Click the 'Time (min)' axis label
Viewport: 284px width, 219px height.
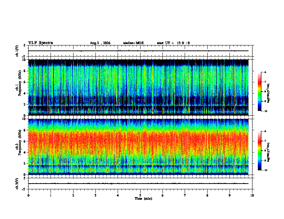(x=143, y=199)
